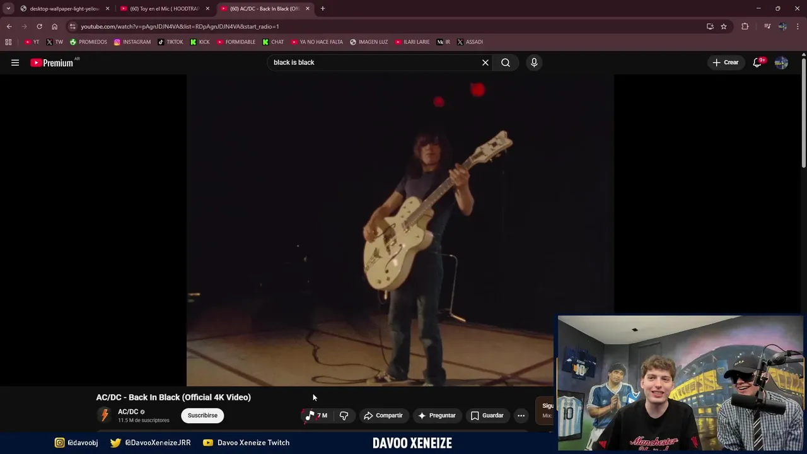Open the extensions puzzle icon
The height and width of the screenshot is (454, 807).
point(745,26)
